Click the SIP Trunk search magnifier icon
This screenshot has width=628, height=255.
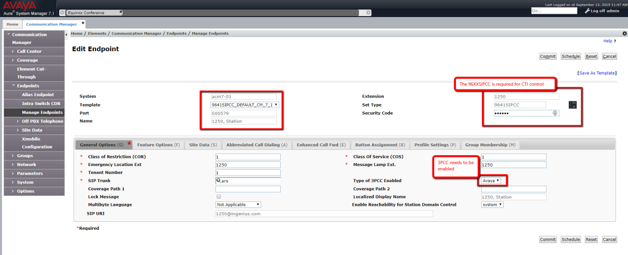pos(219,181)
